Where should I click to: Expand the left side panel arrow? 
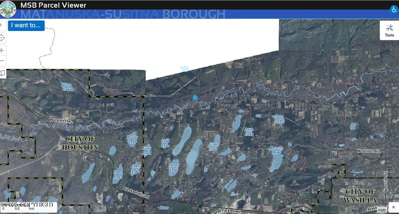(2, 25)
